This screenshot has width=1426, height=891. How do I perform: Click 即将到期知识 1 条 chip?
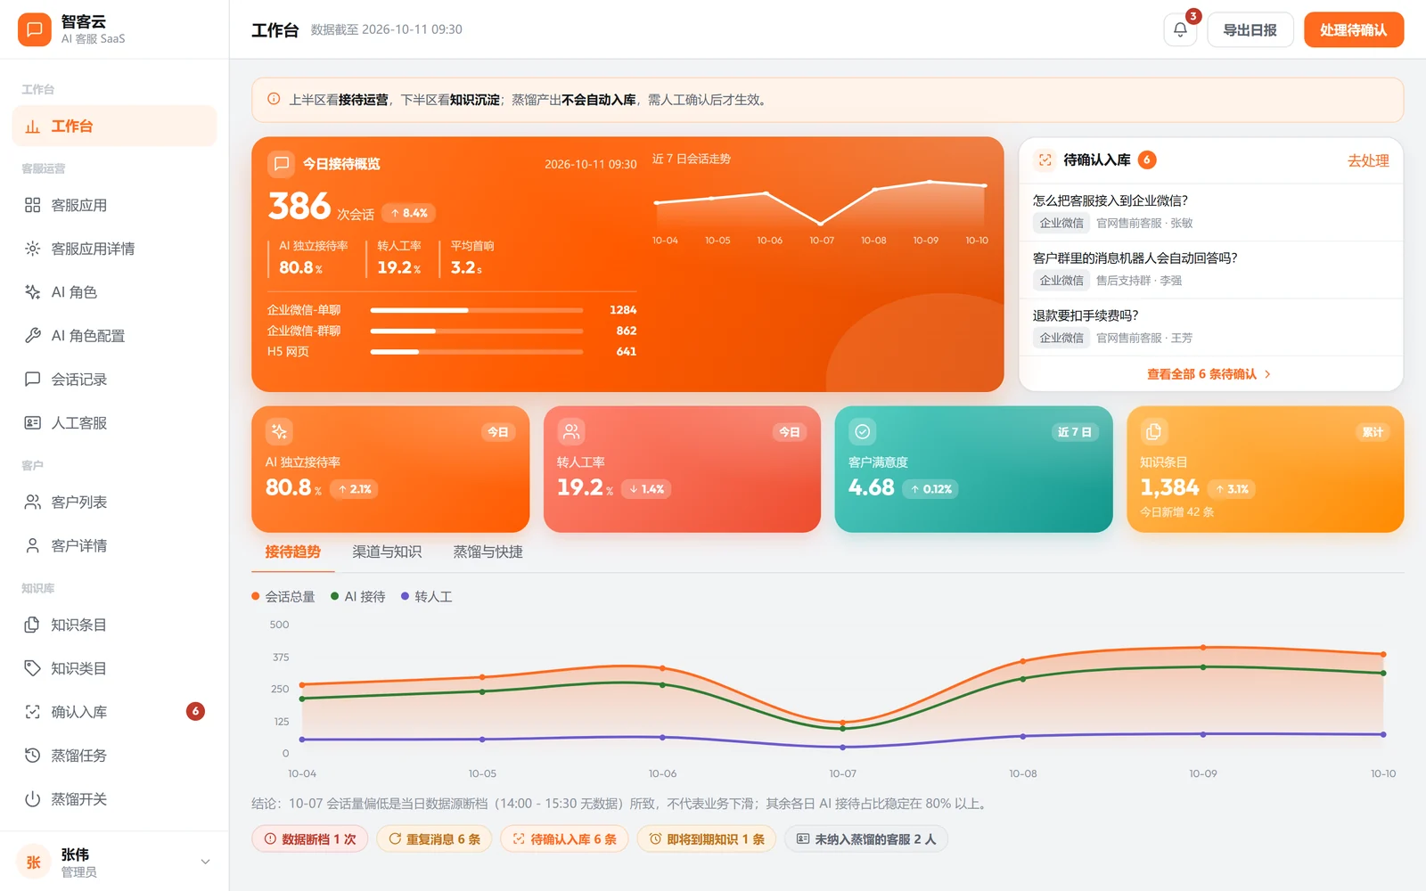pos(707,839)
